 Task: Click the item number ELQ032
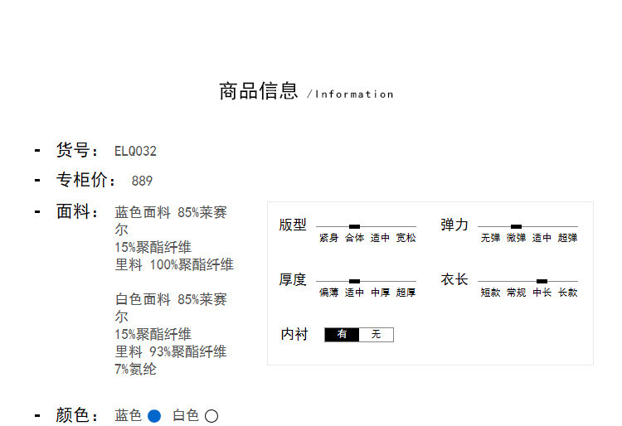[135, 151]
